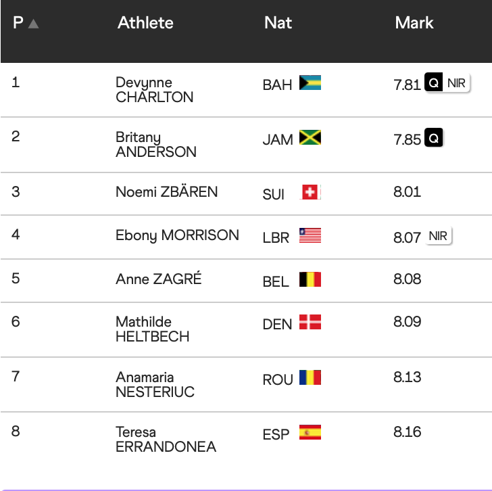This screenshot has height=491, width=492.
Task: Click the Denmark flag icon
Action: tap(310, 323)
